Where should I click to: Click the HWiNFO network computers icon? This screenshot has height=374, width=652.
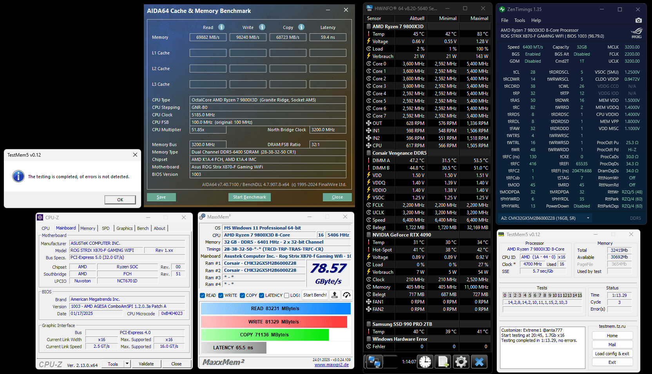pos(374,362)
